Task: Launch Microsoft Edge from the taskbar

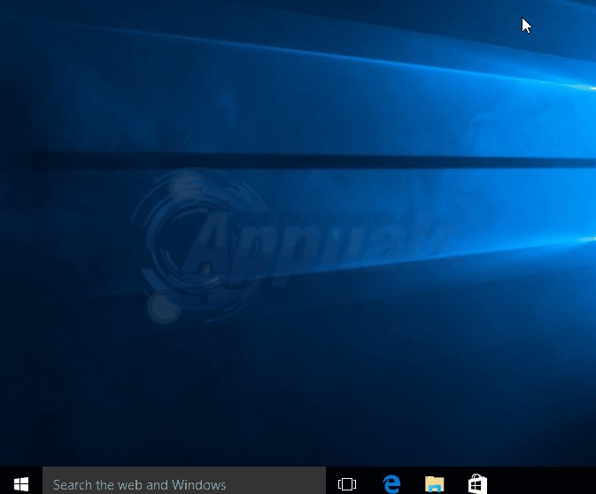Action: click(x=391, y=483)
